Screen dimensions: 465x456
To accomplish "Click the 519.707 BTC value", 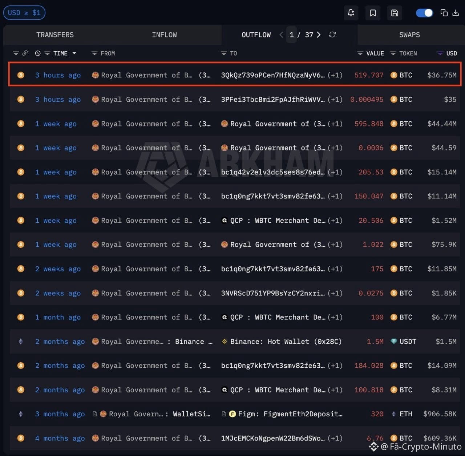I will tap(369, 75).
